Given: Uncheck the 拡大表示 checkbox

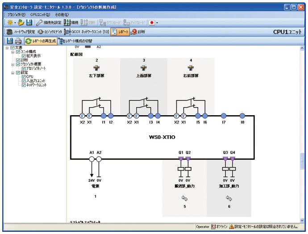Looking at the screenshot, I should pos(24,56).
